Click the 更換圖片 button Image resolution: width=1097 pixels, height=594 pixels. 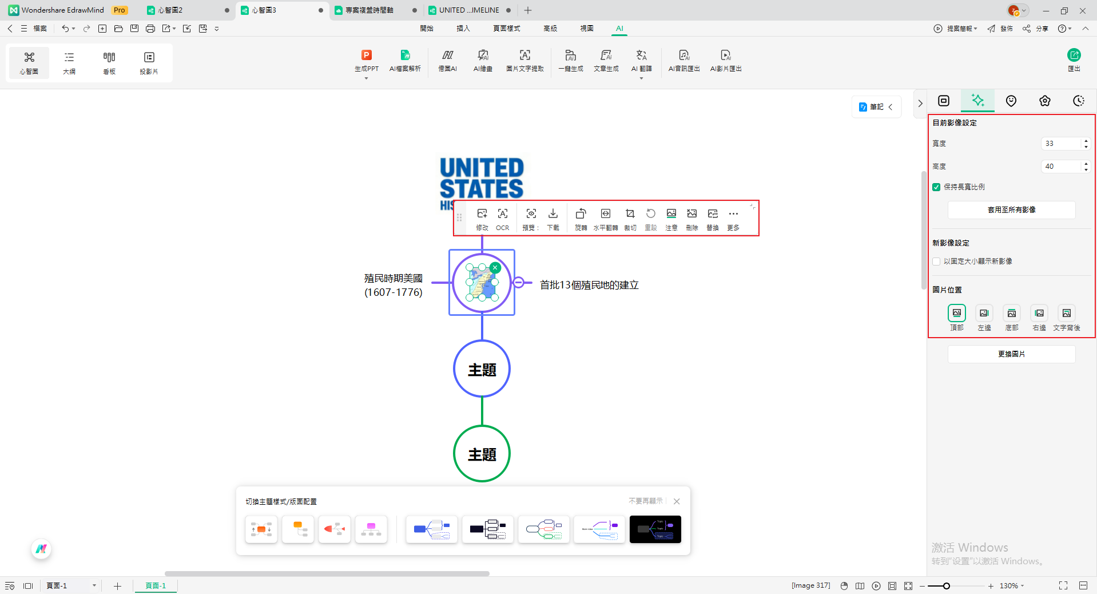[1011, 354]
